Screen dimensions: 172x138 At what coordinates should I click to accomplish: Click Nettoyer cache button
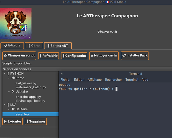tap(104, 56)
